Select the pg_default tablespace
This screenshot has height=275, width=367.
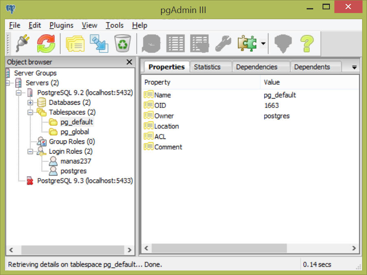[x=77, y=122]
